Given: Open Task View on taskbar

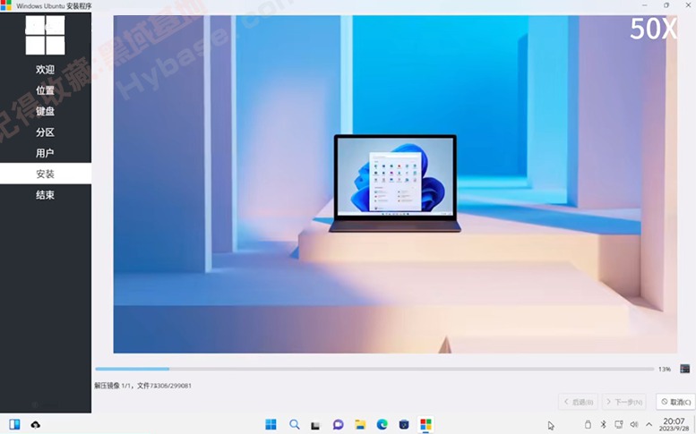Looking at the screenshot, I should tap(315, 425).
